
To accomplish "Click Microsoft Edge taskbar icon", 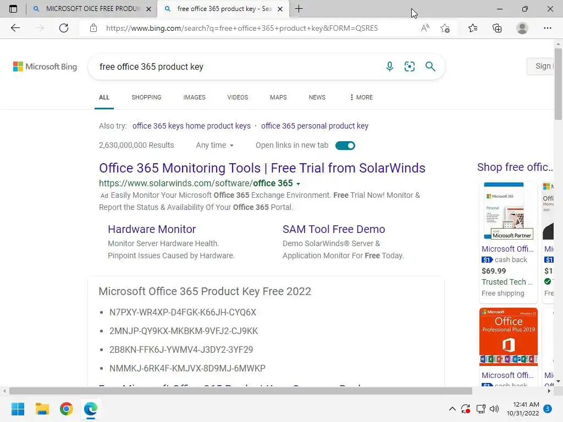I will pyautogui.click(x=91, y=409).
